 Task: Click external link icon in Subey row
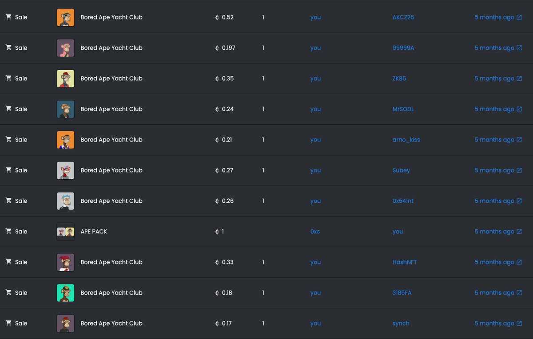pyautogui.click(x=519, y=170)
